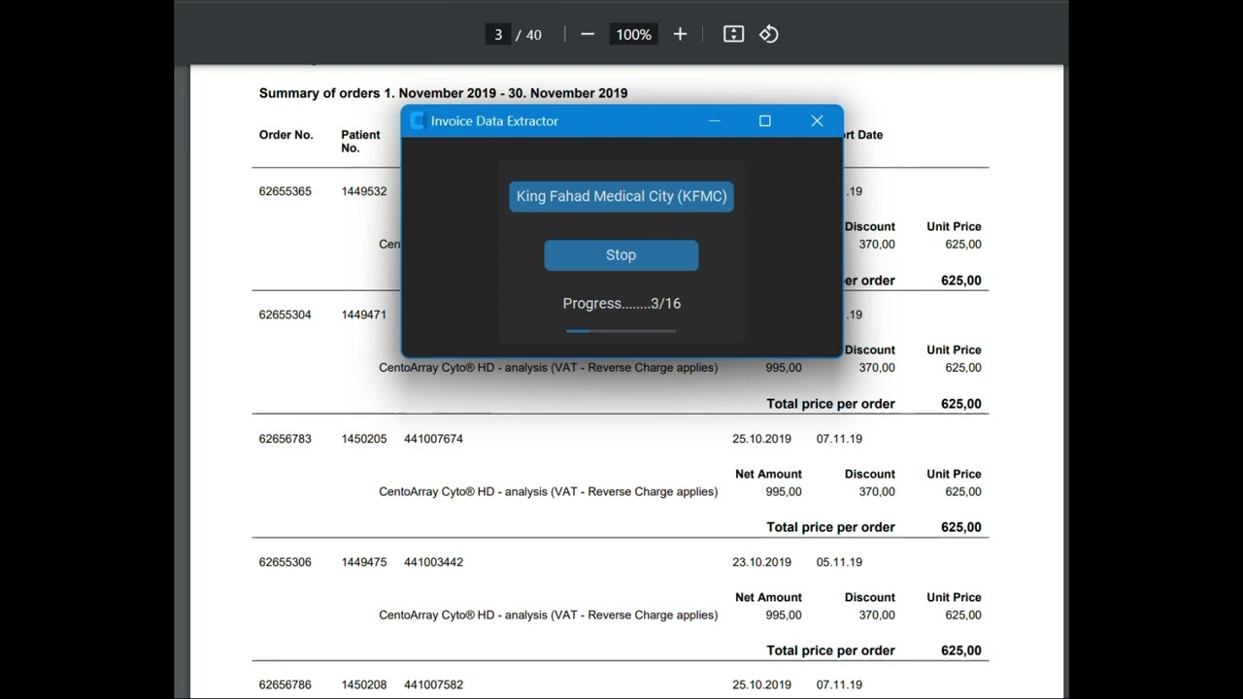Zoom in with the plus icon
1243x699 pixels.
click(680, 34)
